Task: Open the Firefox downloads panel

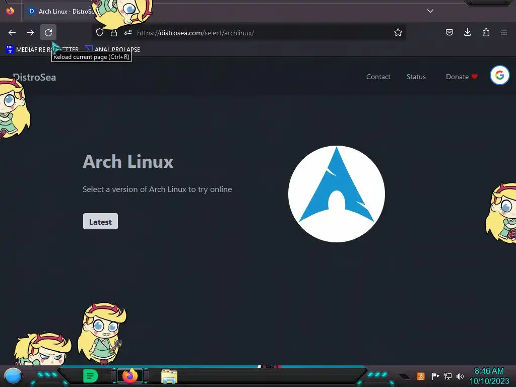Action: pyautogui.click(x=467, y=32)
